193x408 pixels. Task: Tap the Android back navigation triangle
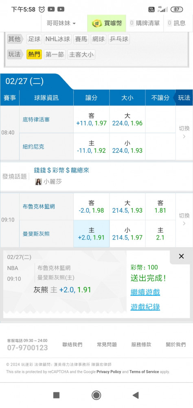(135, 395)
